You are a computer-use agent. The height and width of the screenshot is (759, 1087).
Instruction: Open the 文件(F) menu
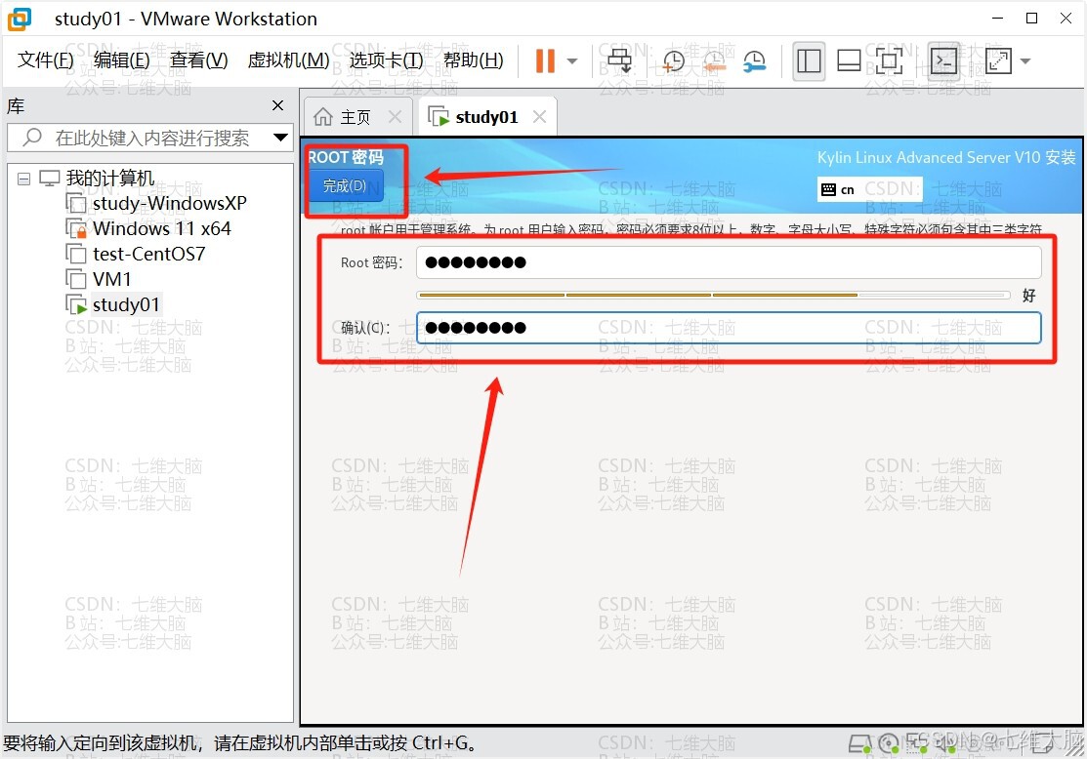coord(46,60)
